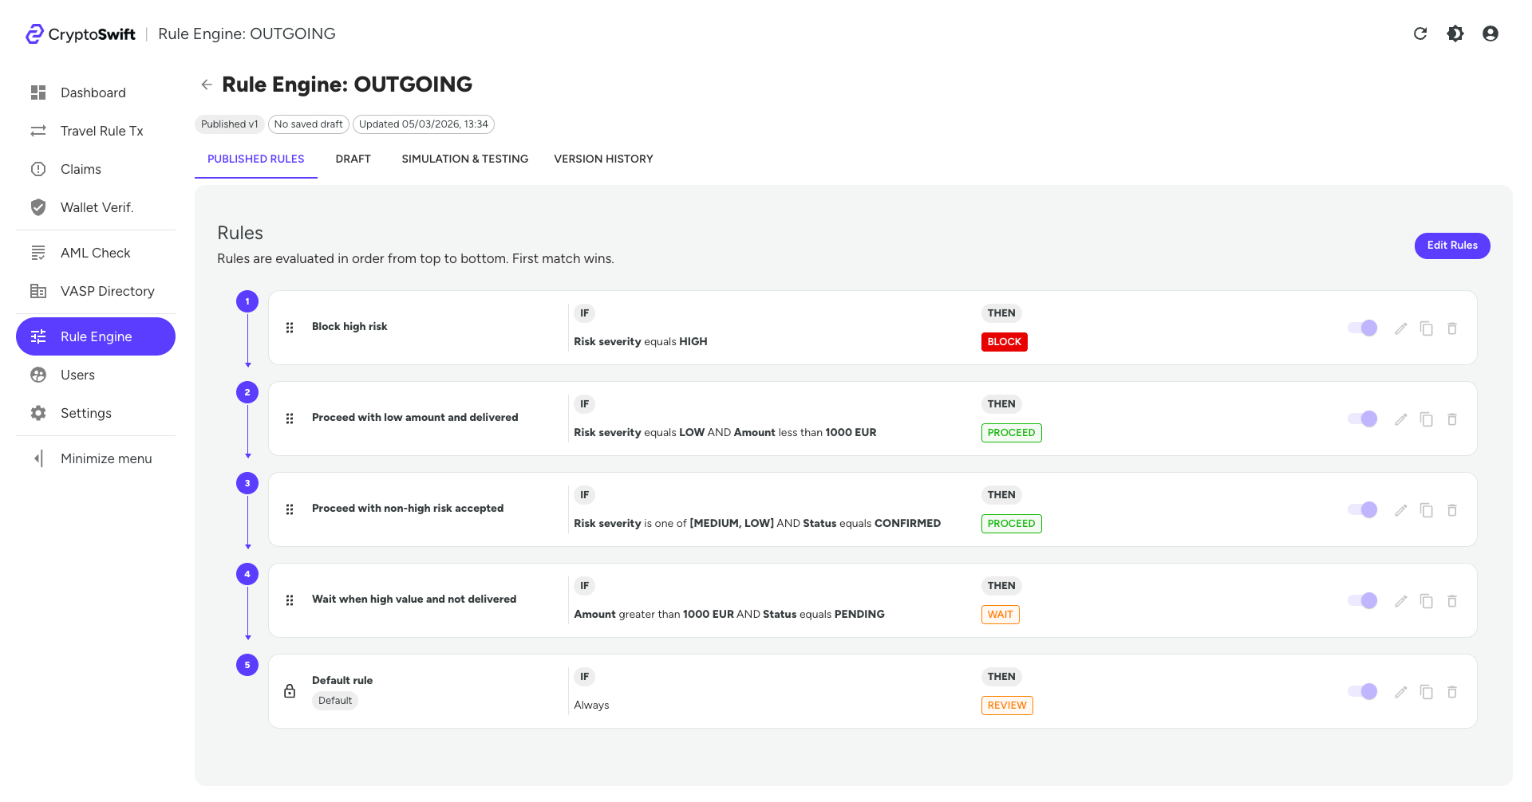Click the lock icon on Default rule
1532x802 pixels.
pyautogui.click(x=289, y=691)
